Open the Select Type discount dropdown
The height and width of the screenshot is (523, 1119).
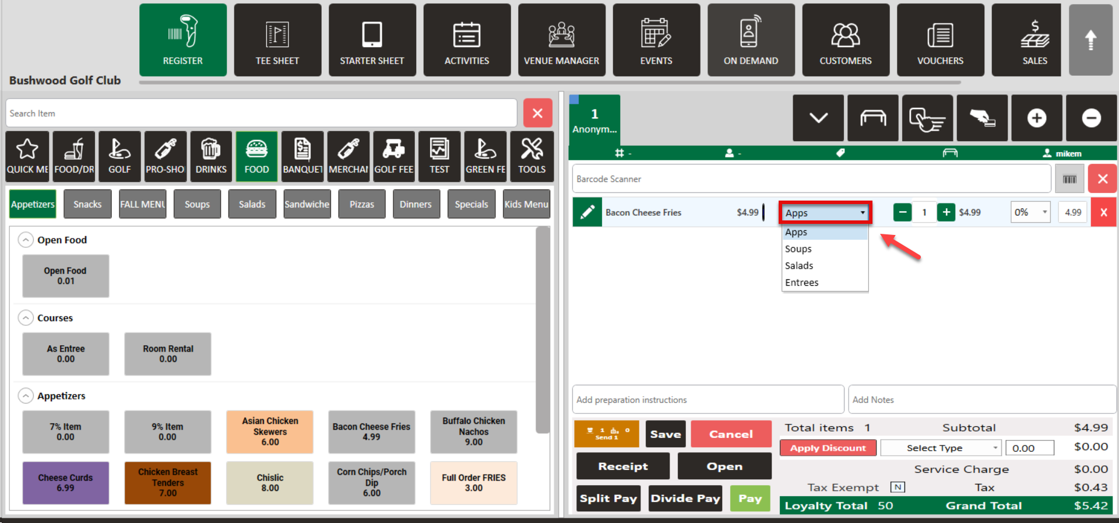[x=941, y=448]
